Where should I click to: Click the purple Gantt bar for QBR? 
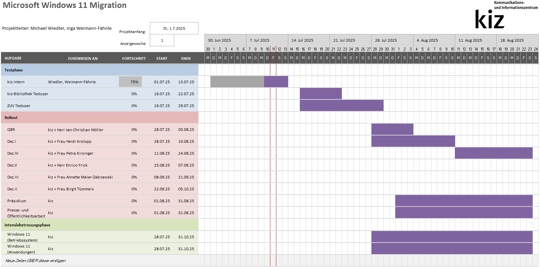[x=392, y=129]
